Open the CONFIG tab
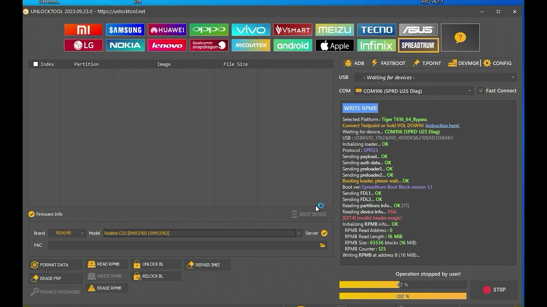Screen dimensions: 547x307 point(497,63)
